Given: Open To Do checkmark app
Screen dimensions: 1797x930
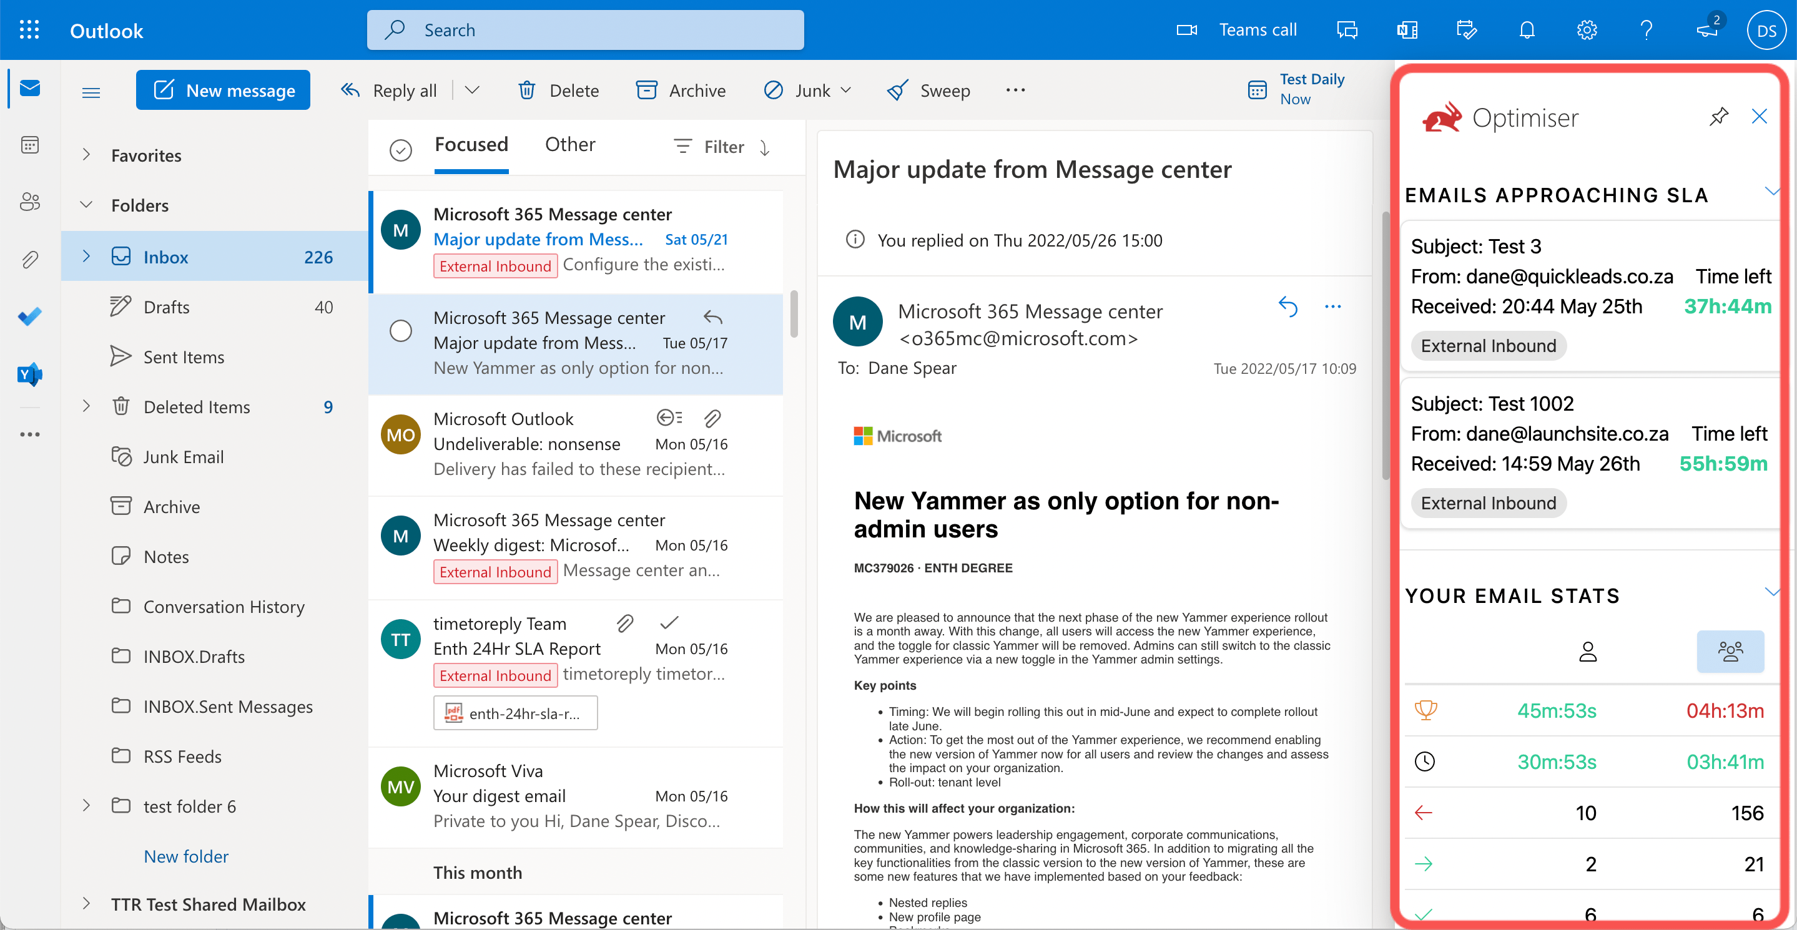Looking at the screenshot, I should pos(30,317).
